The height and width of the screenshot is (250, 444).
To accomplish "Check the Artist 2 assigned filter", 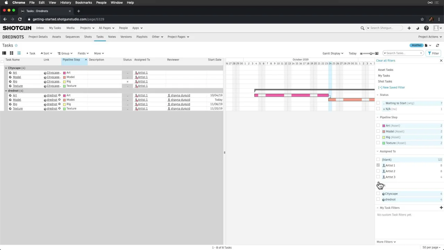I will [x=378, y=171].
